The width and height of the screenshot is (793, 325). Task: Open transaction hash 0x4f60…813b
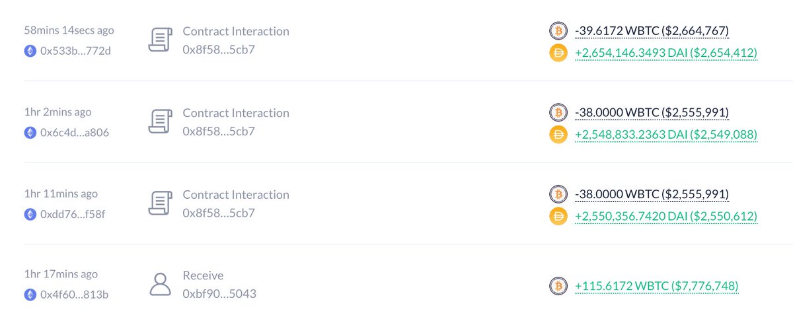click(x=74, y=295)
